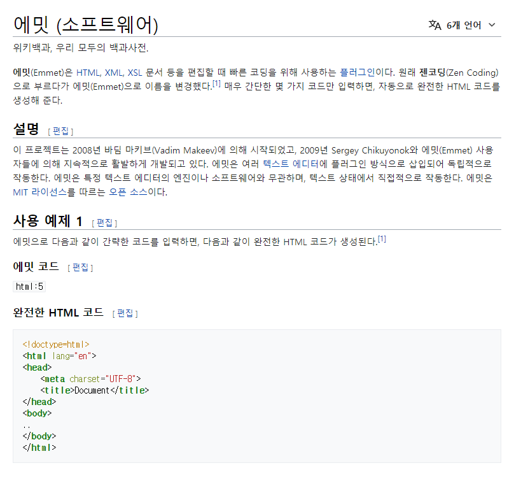Click the html lang="en" code line
The height and width of the screenshot is (477, 514).
tap(59, 356)
